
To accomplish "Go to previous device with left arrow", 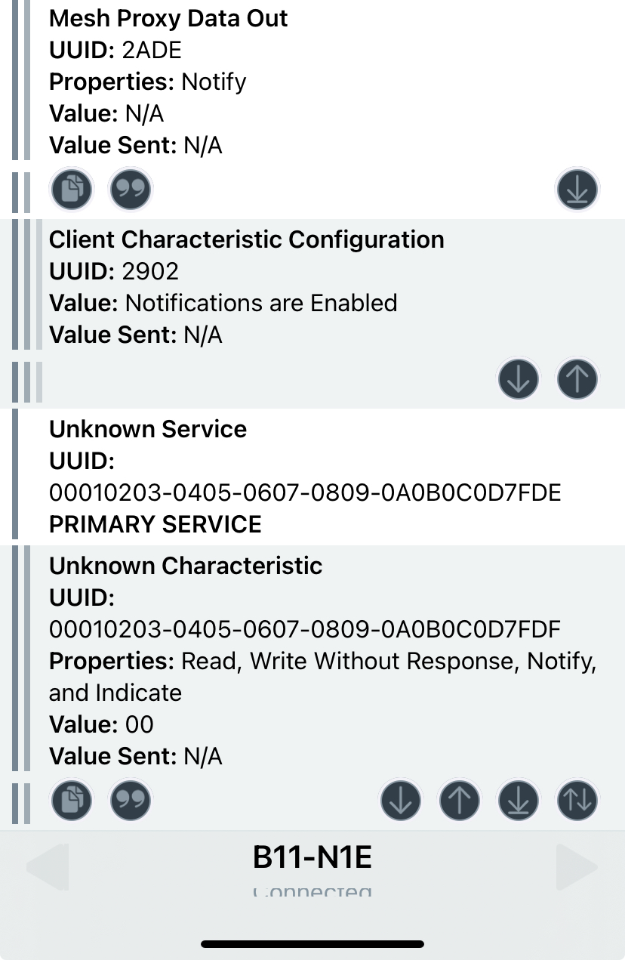I will pyautogui.click(x=48, y=867).
